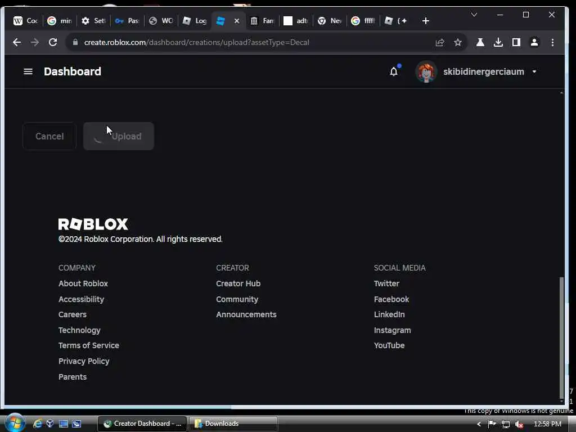Select the Creator Dashboard taskbar button
The height and width of the screenshot is (432, 576).
pyautogui.click(x=142, y=424)
